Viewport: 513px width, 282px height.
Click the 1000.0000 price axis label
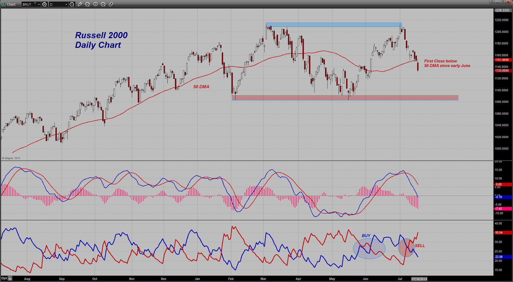pos(502,149)
